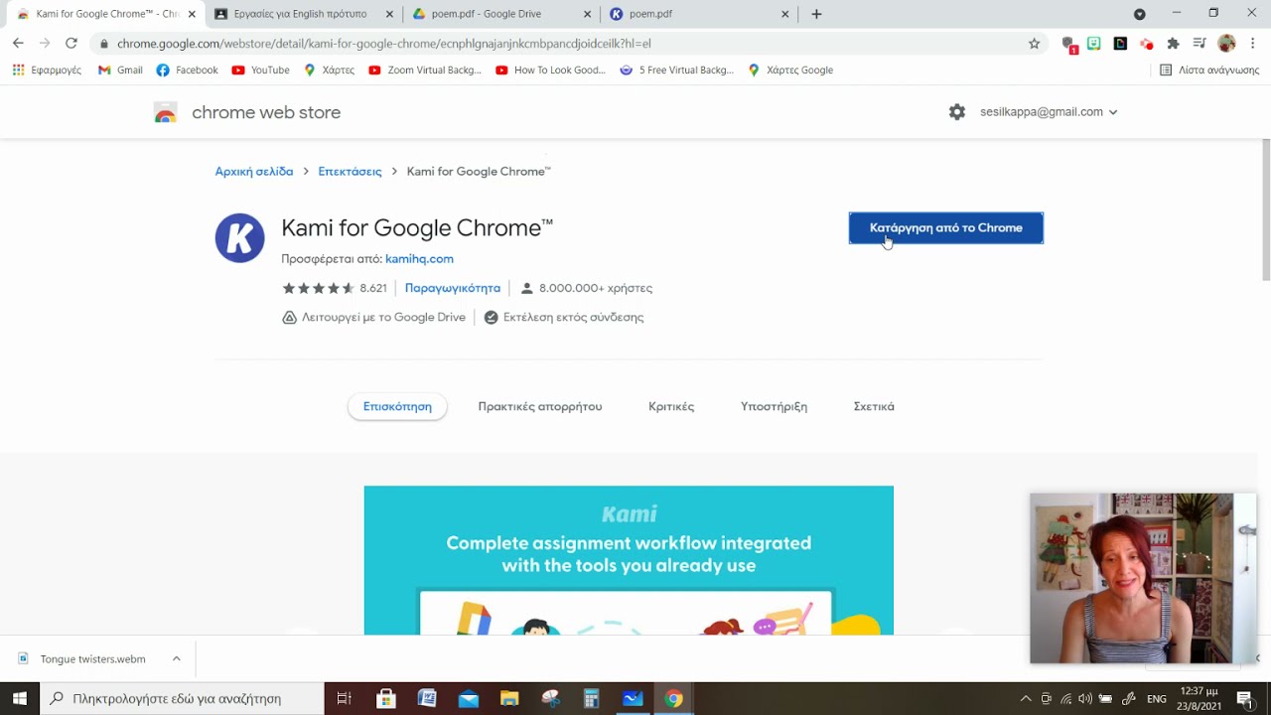Viewport: 1271px width, 715px height.
Task: Click the Kami K logo icon
Action: [x=240, y=238]
